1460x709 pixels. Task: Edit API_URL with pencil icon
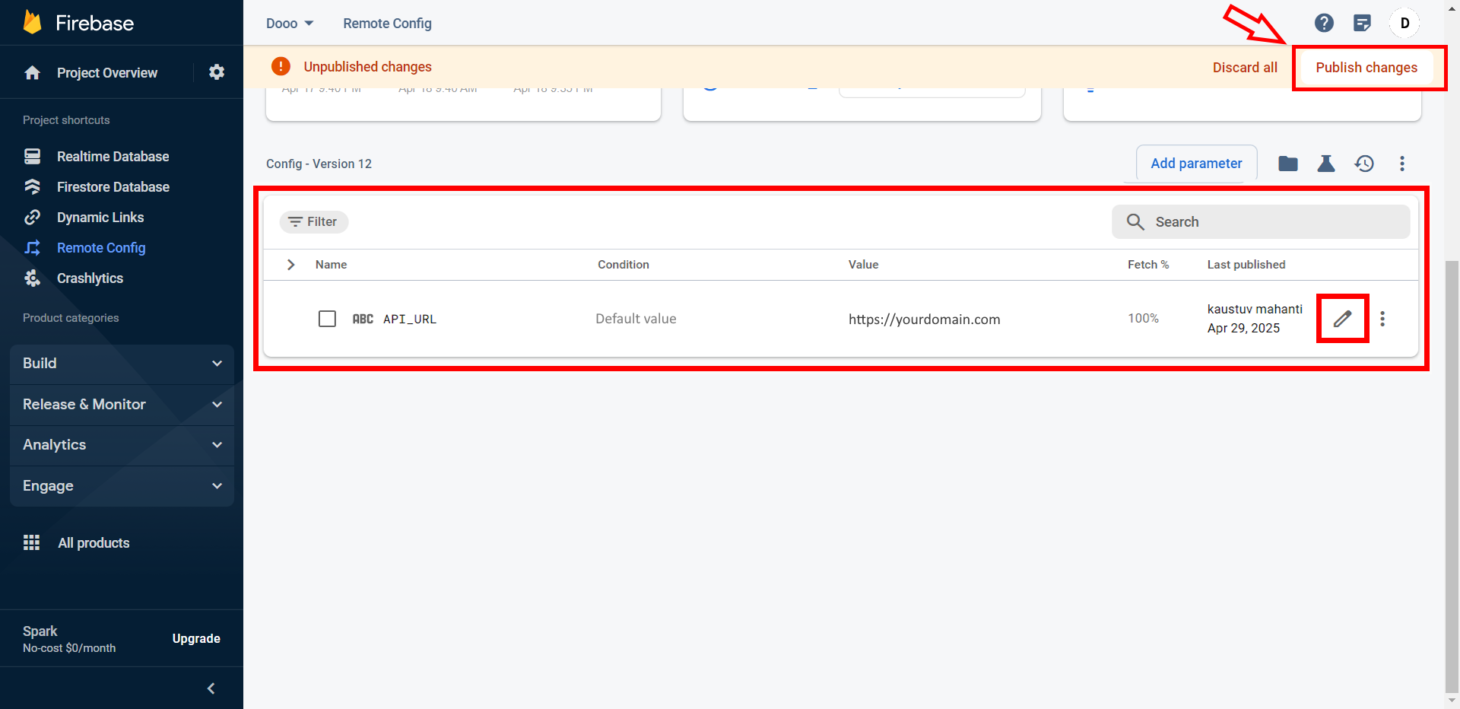point(1343,319)
